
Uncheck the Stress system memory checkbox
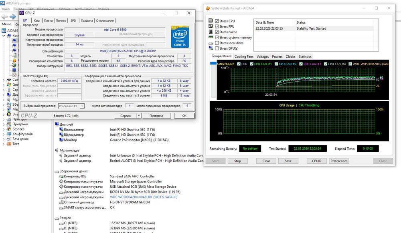click(217, 37)
